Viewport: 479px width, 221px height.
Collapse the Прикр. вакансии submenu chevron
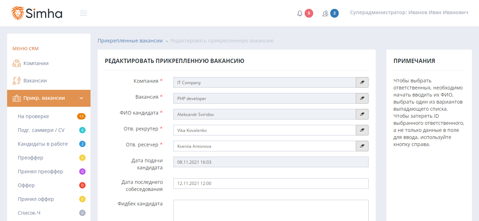(81, 98)
